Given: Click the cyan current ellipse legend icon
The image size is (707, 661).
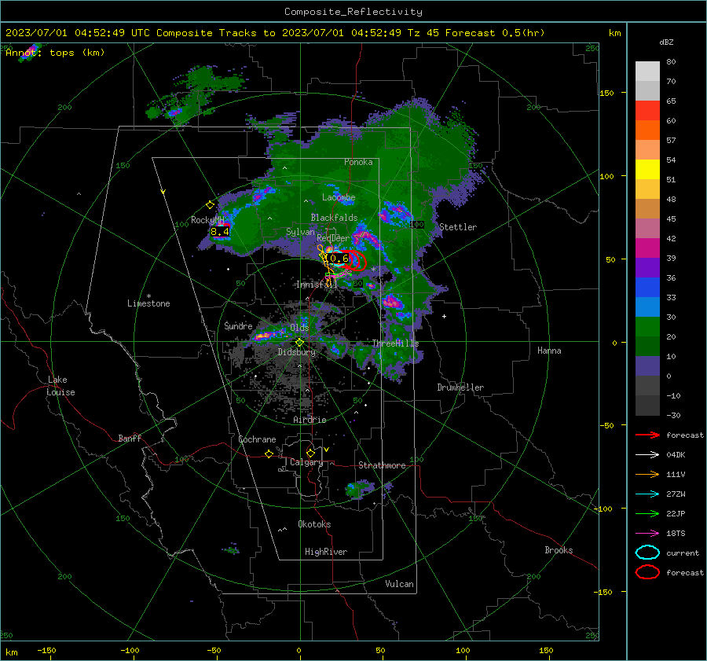Looking at the screenshot, I should click(647, 553).
